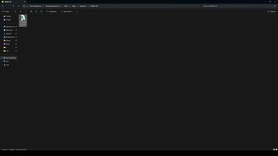Navigate to Этот компьютер in the breadcrumb

35,6
